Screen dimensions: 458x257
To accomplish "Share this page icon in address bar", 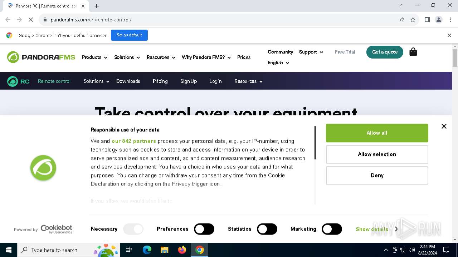I will [x=401, y=20].
